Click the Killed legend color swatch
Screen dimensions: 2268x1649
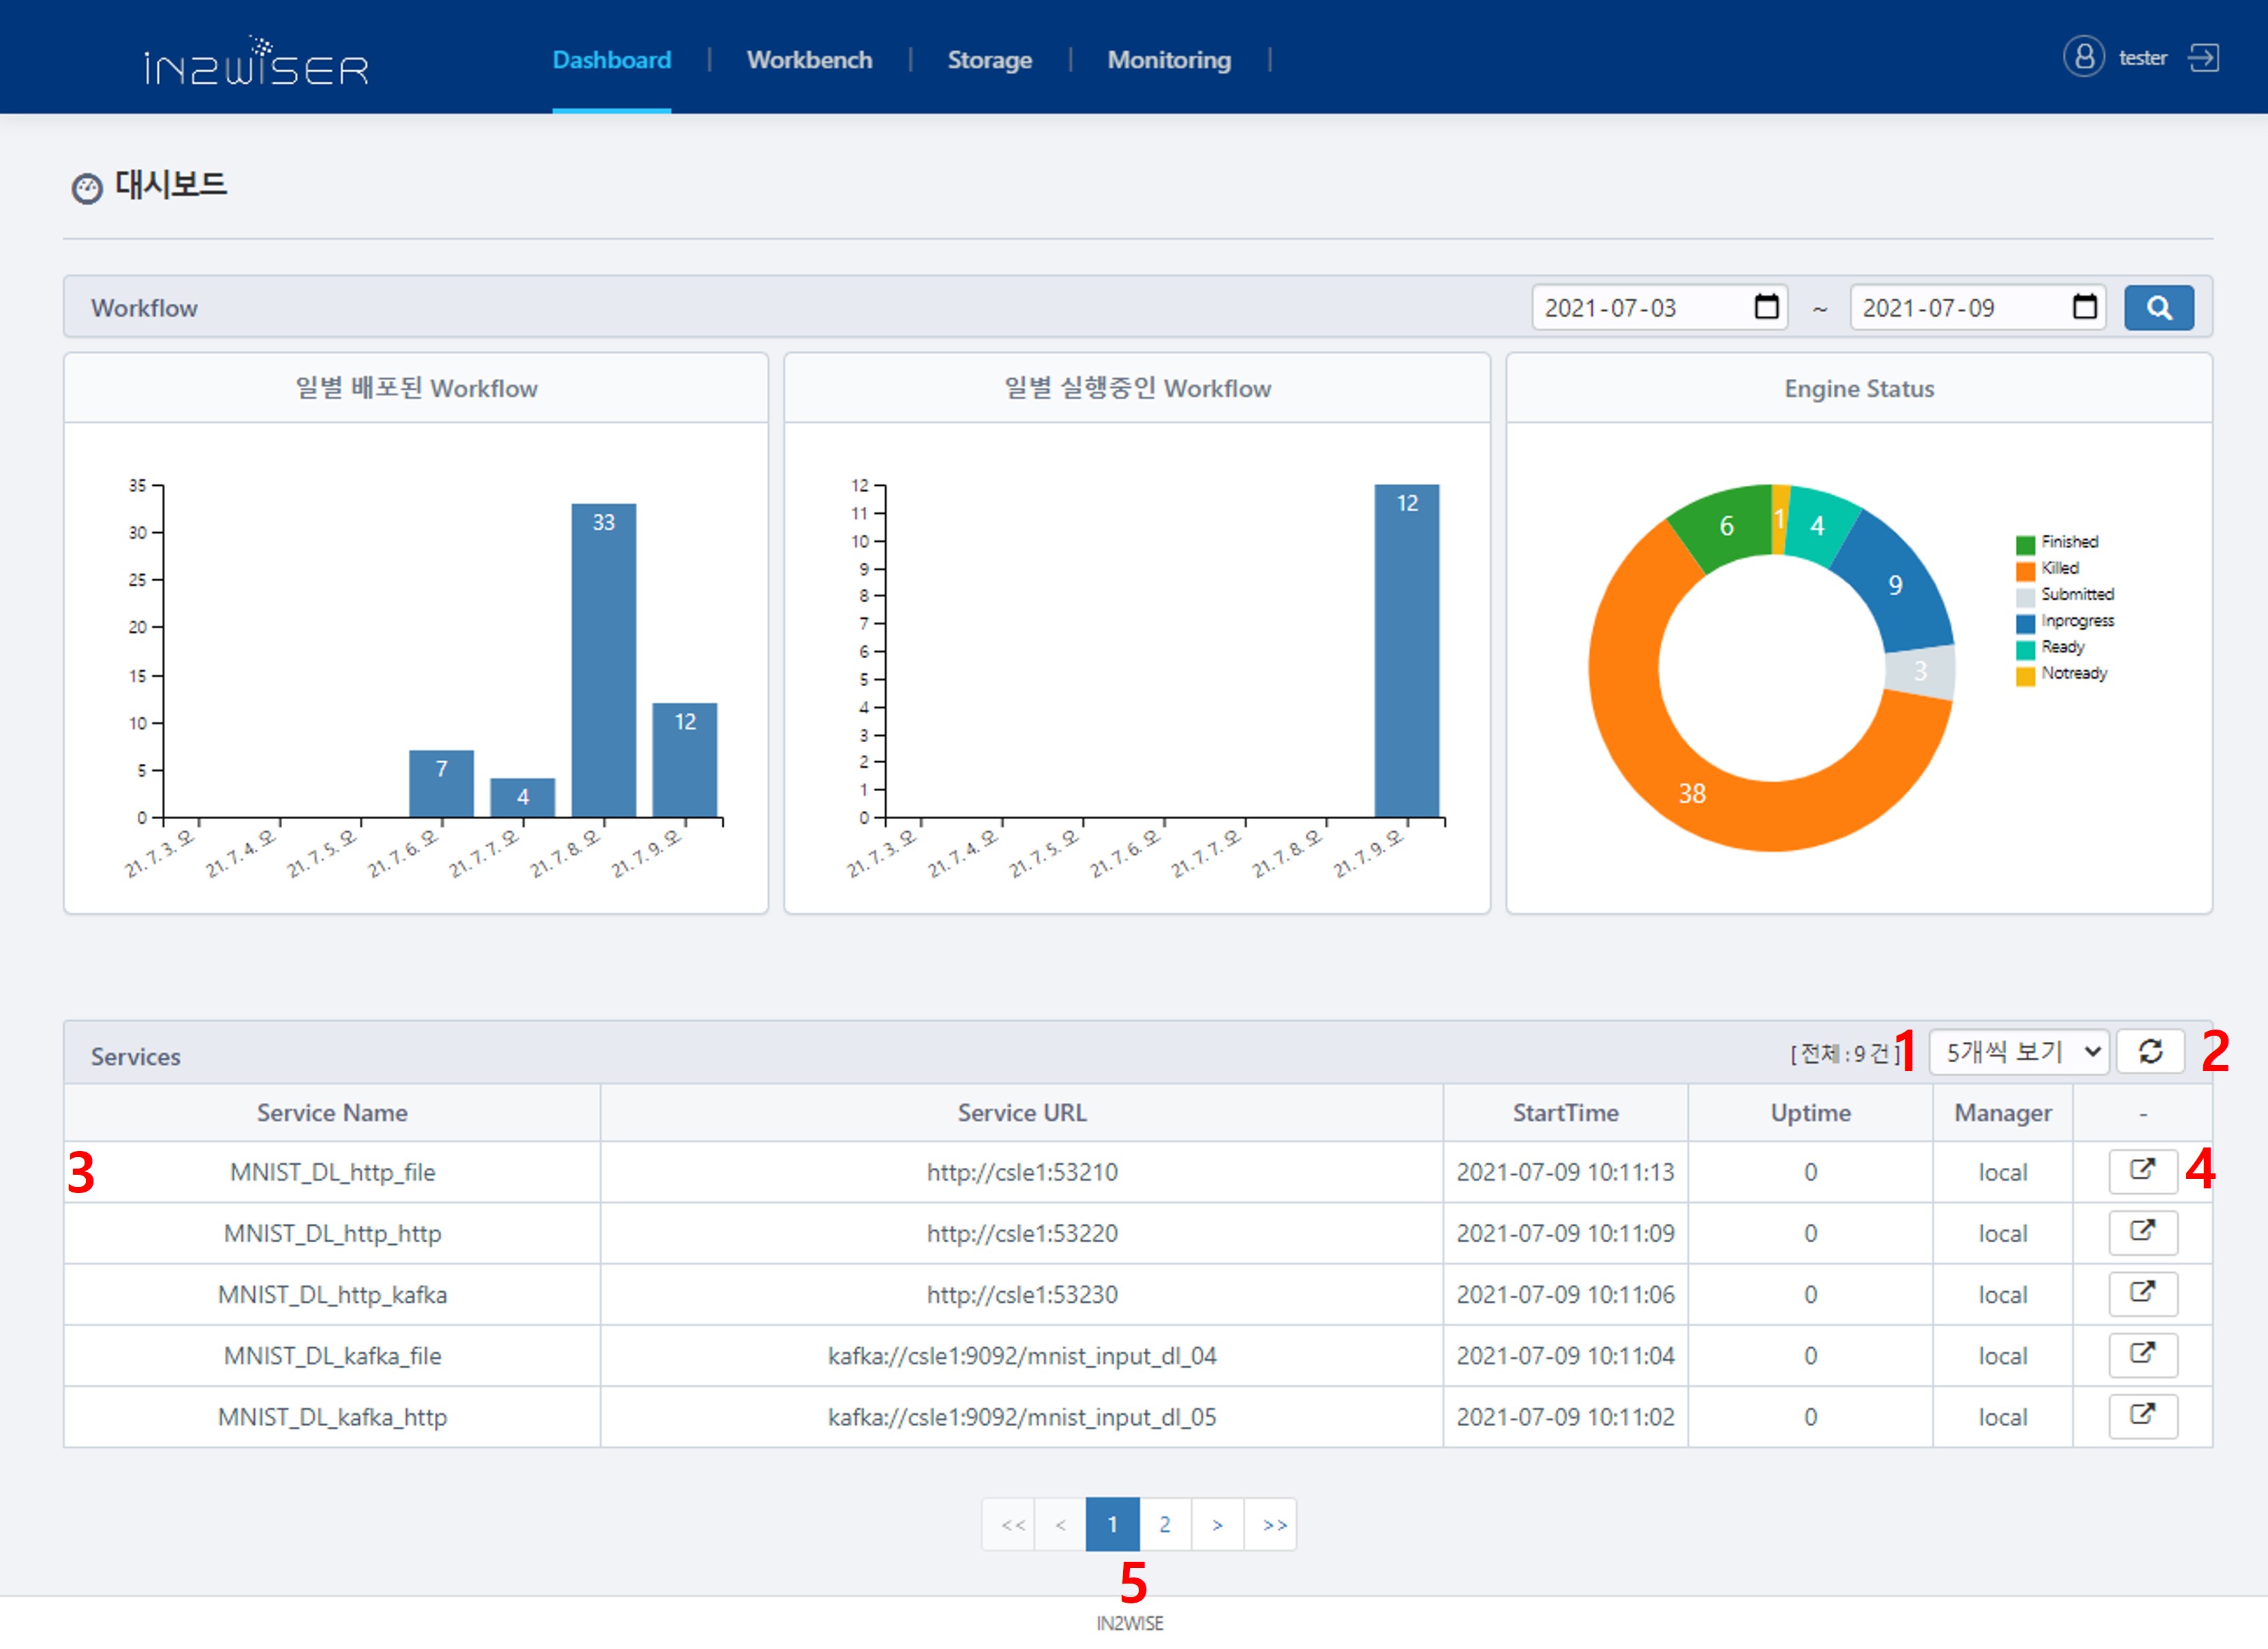click(x=2025, y=570)
